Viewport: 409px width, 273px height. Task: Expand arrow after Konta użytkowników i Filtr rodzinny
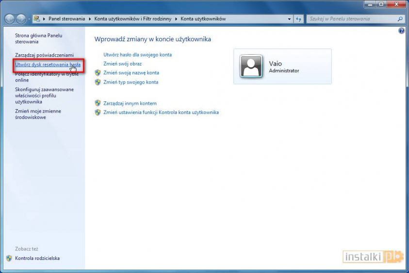(176, 19)
